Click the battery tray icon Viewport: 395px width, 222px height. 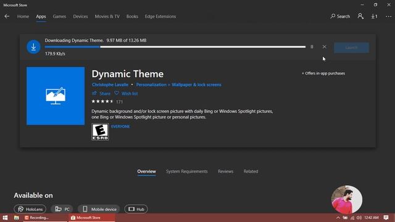pyautogui.click(x=345, y=218)
